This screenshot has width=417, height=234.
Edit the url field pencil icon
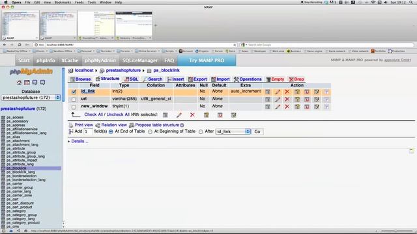pos(278,99)
